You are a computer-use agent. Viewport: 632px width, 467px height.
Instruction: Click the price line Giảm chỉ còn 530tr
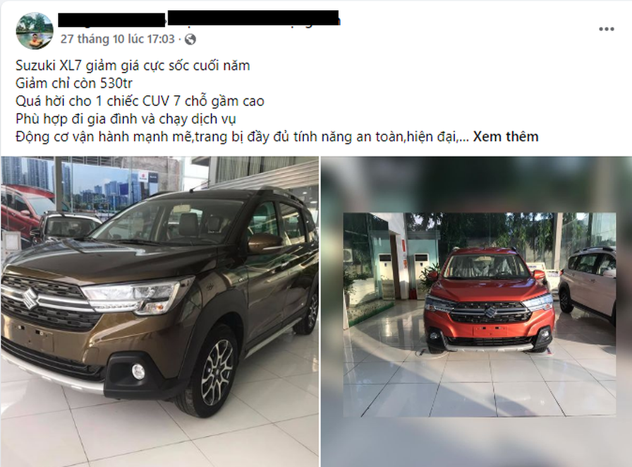click(74, 83)
